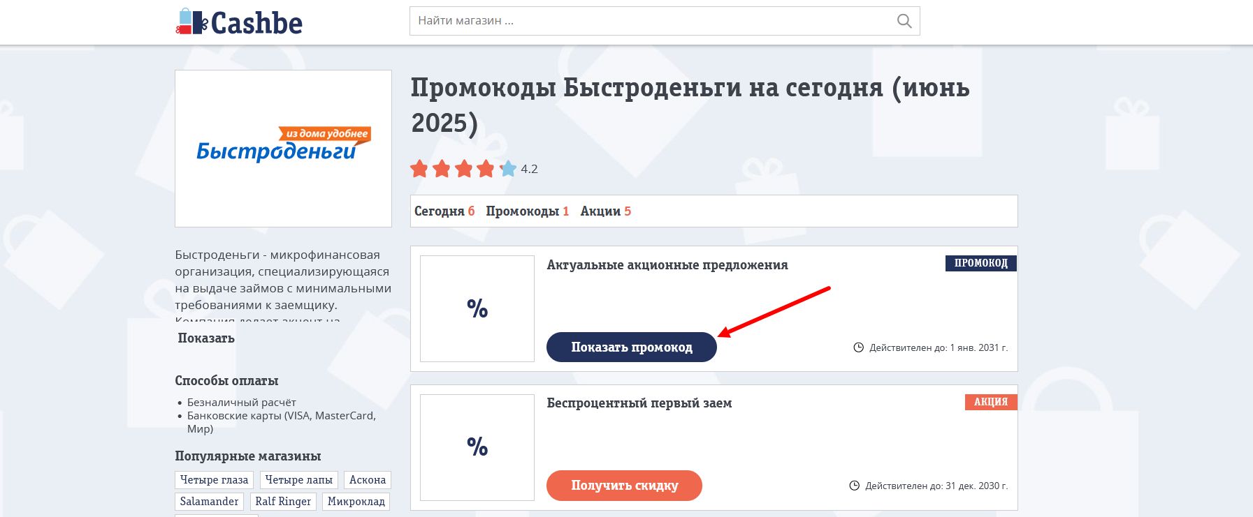
Task: Click the ПРОМОКОД badge
Action: 981,263
